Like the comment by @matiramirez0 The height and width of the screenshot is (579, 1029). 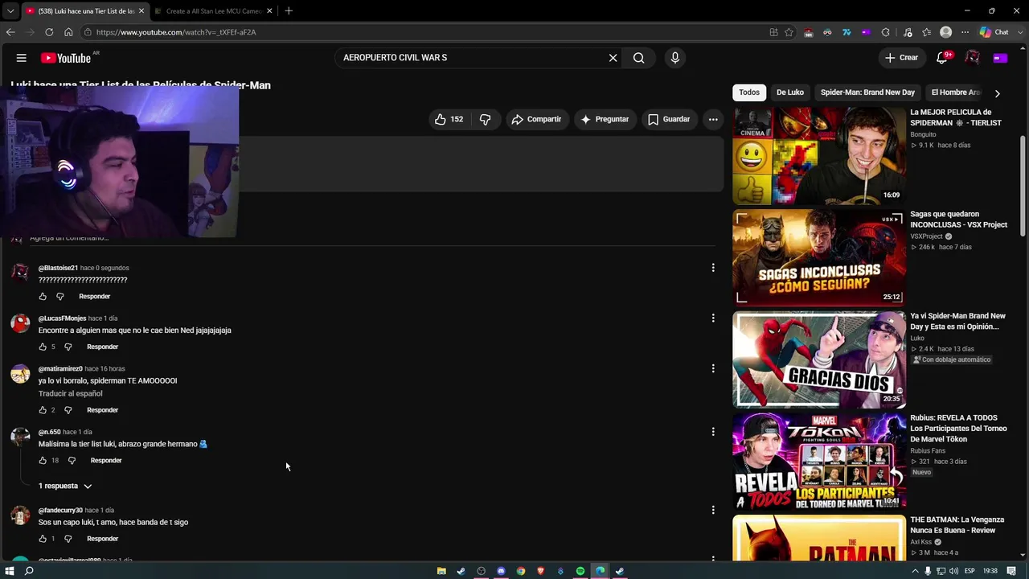pyautogui.click(x=43, y=410)
